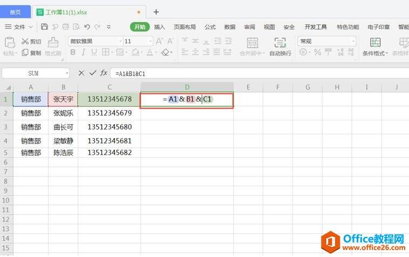Screen dimensions: 409x257
Task: Click in the formula bar showing =A1&B1&C1
Action: click(260, 73)
